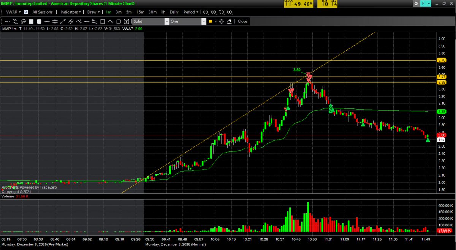The height and width of the screenshot is (250, 456).
Task: Select the text annotation T tool
Action: tap(126, 21)
